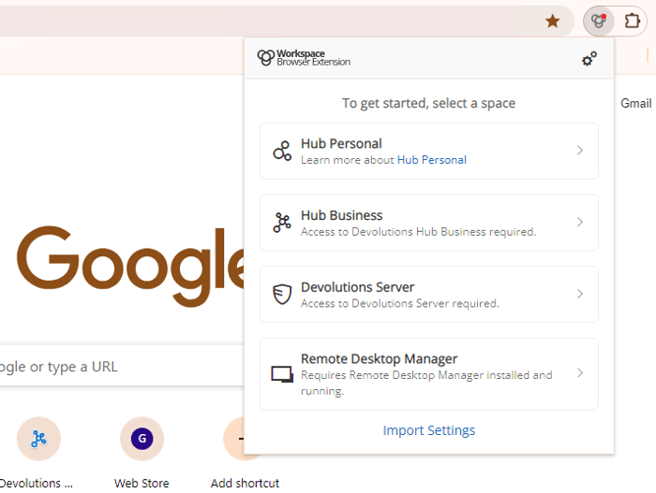Image resolution: width=656 pixels, height=493 pixels.
Task: Click the Hub Personal circles icon
Action: (282, 151)
